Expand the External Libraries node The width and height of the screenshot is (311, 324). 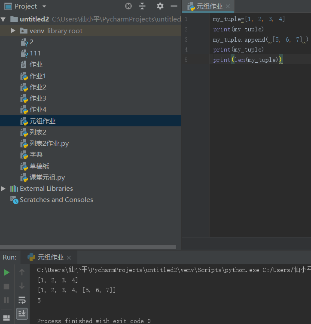click(x=3, y=189)
